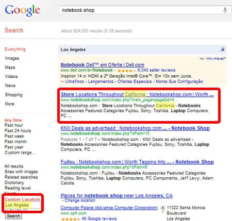The image size is (232, 221).
Task: Open Monte Sua Configuração sitelink
Action: click(179, 81)
